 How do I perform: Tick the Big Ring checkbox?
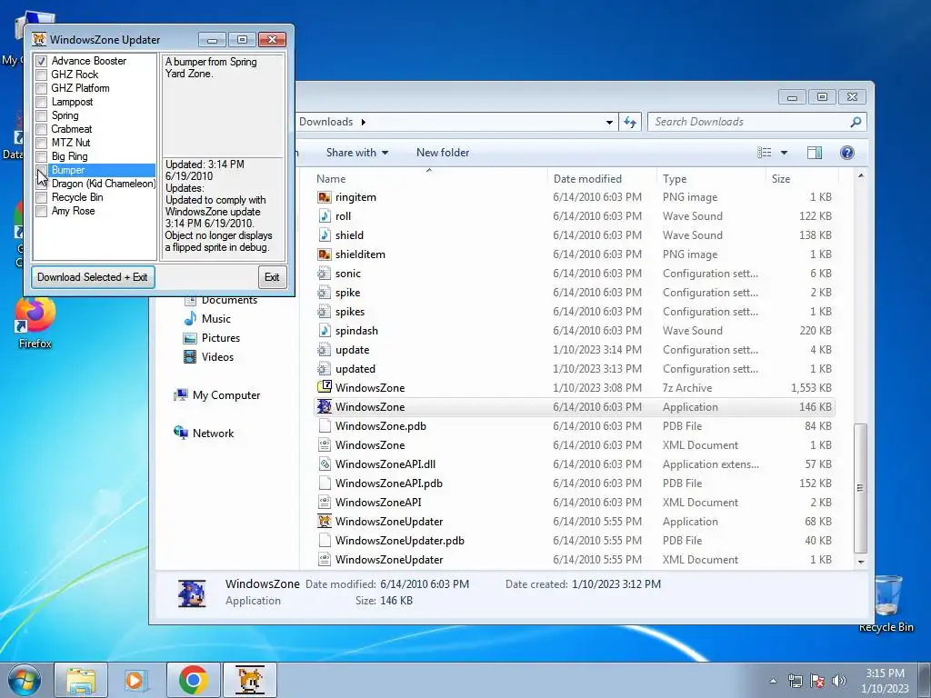click(x=41, y=156)
